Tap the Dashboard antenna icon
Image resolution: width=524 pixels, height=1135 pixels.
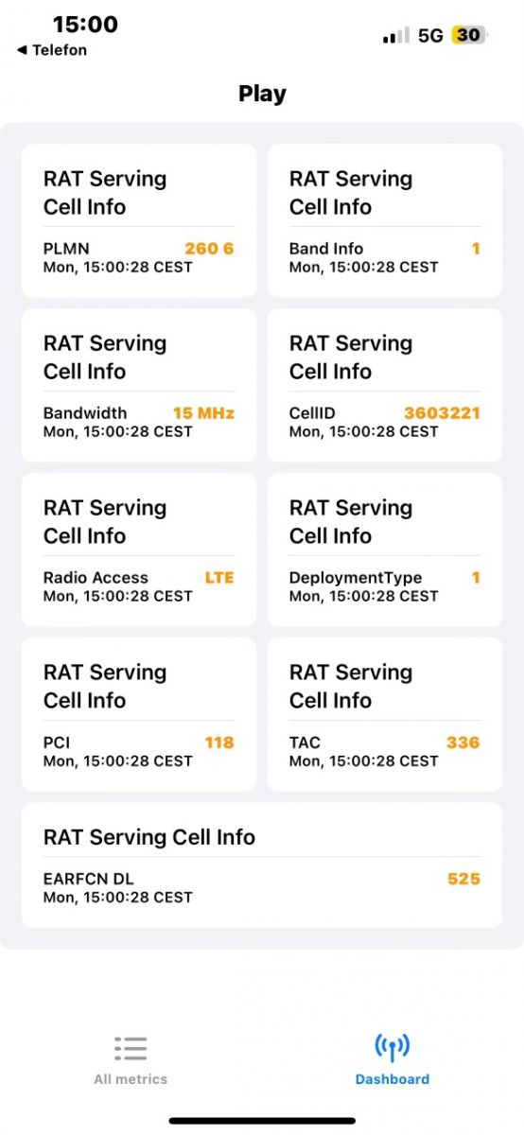pyautogui.click(x=392, y=1048)
